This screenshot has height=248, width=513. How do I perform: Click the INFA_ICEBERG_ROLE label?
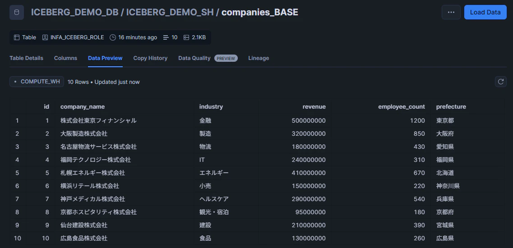(77, 37)
